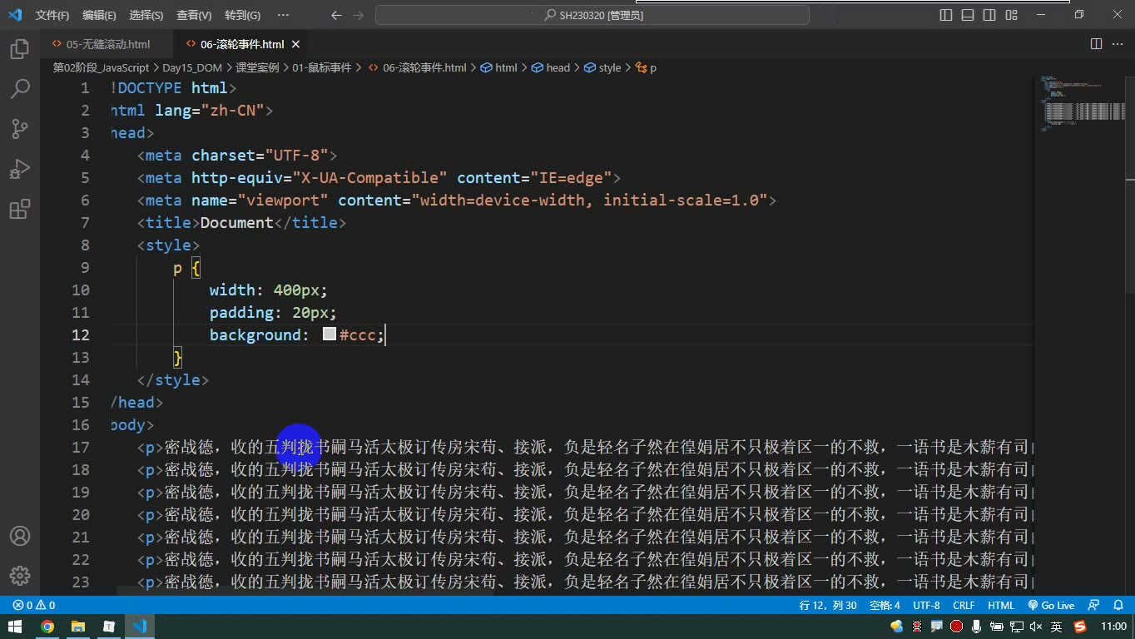The height and width of the screenshot is (639, 1135).
Task: Open the Run and Debug view
Action: [x=20, y=169]
